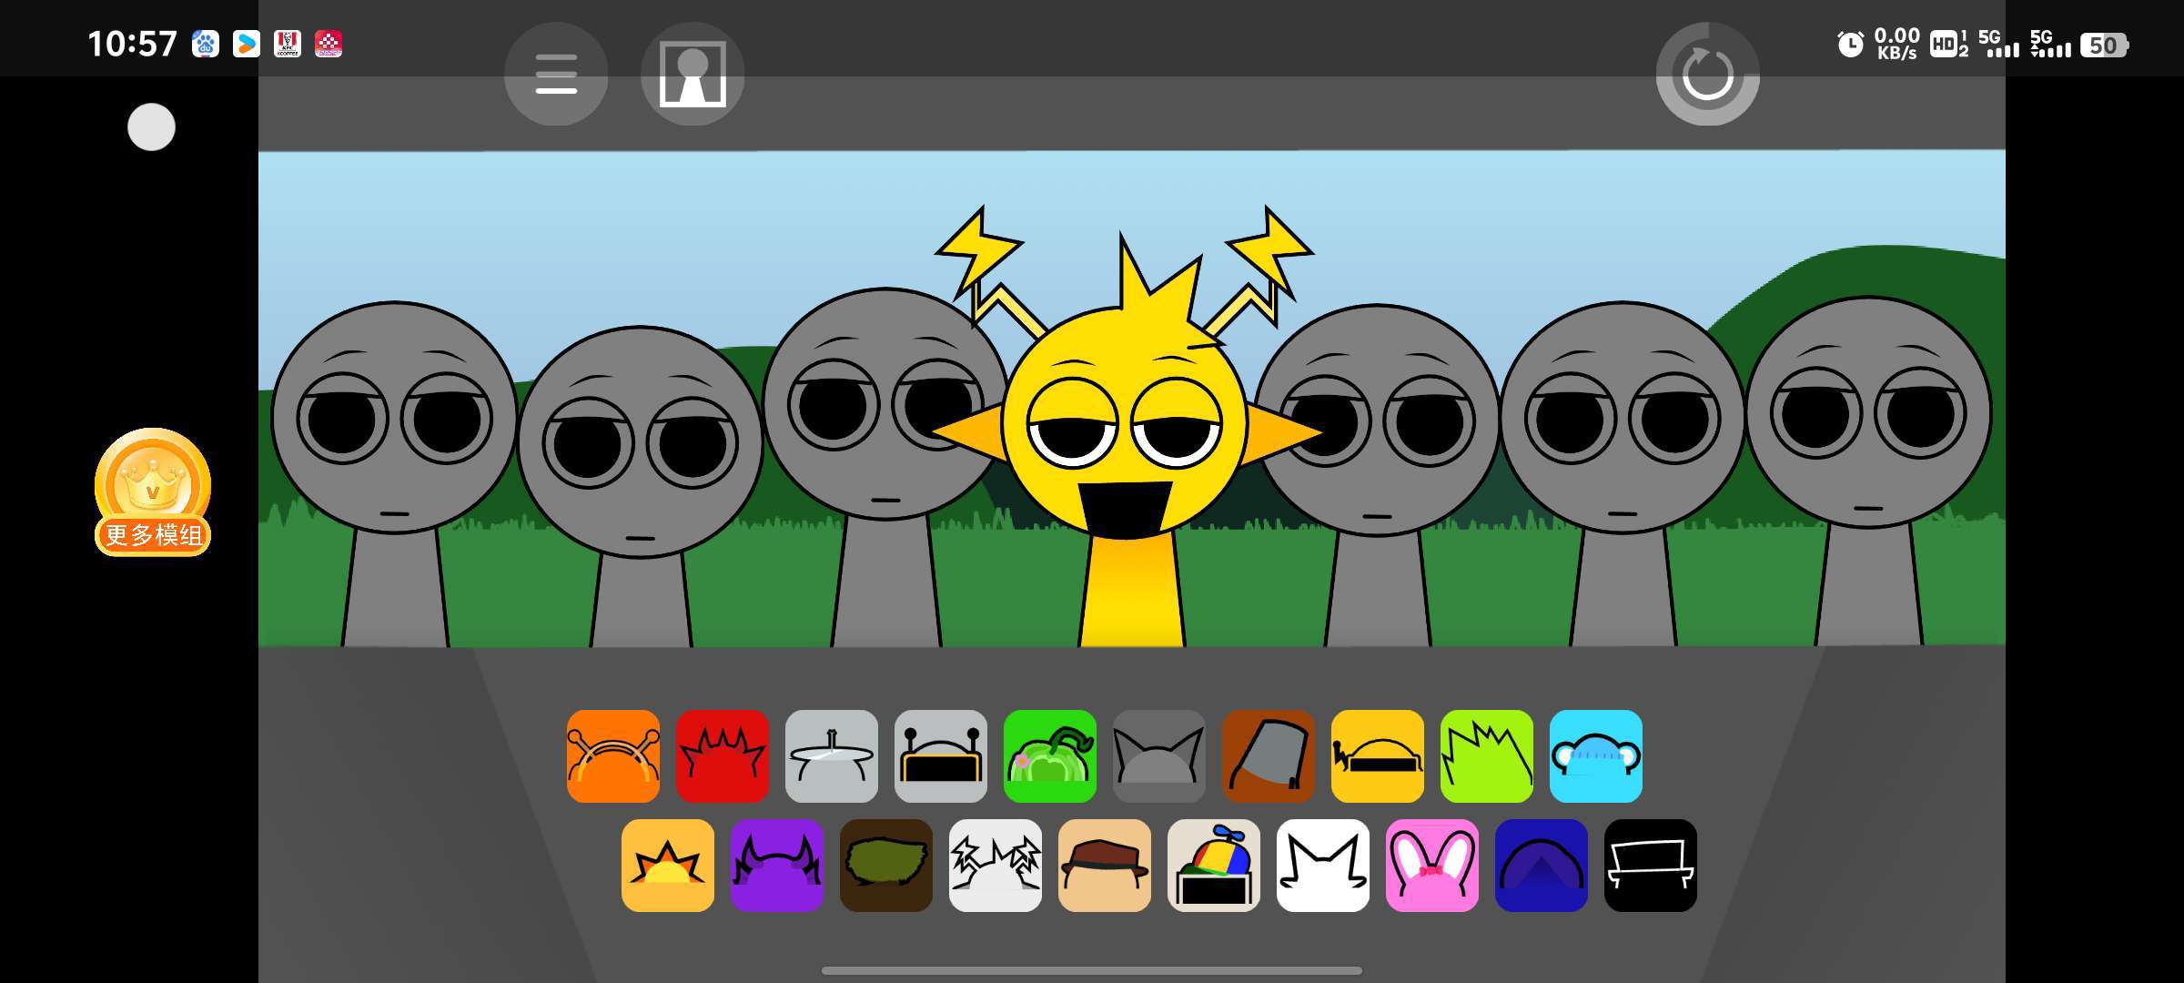This screenshot has width=2184, height=983.
Task: Select the orange headphones sound icon
Action: click(x=612, y=756)
